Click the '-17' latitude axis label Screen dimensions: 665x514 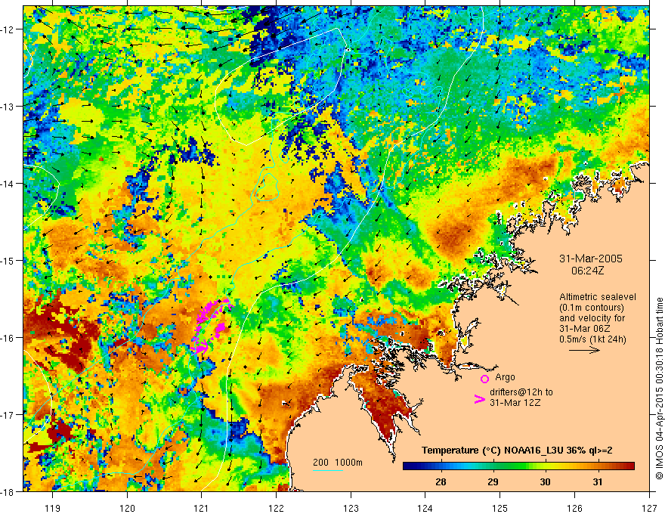click(x=8, y=415)
